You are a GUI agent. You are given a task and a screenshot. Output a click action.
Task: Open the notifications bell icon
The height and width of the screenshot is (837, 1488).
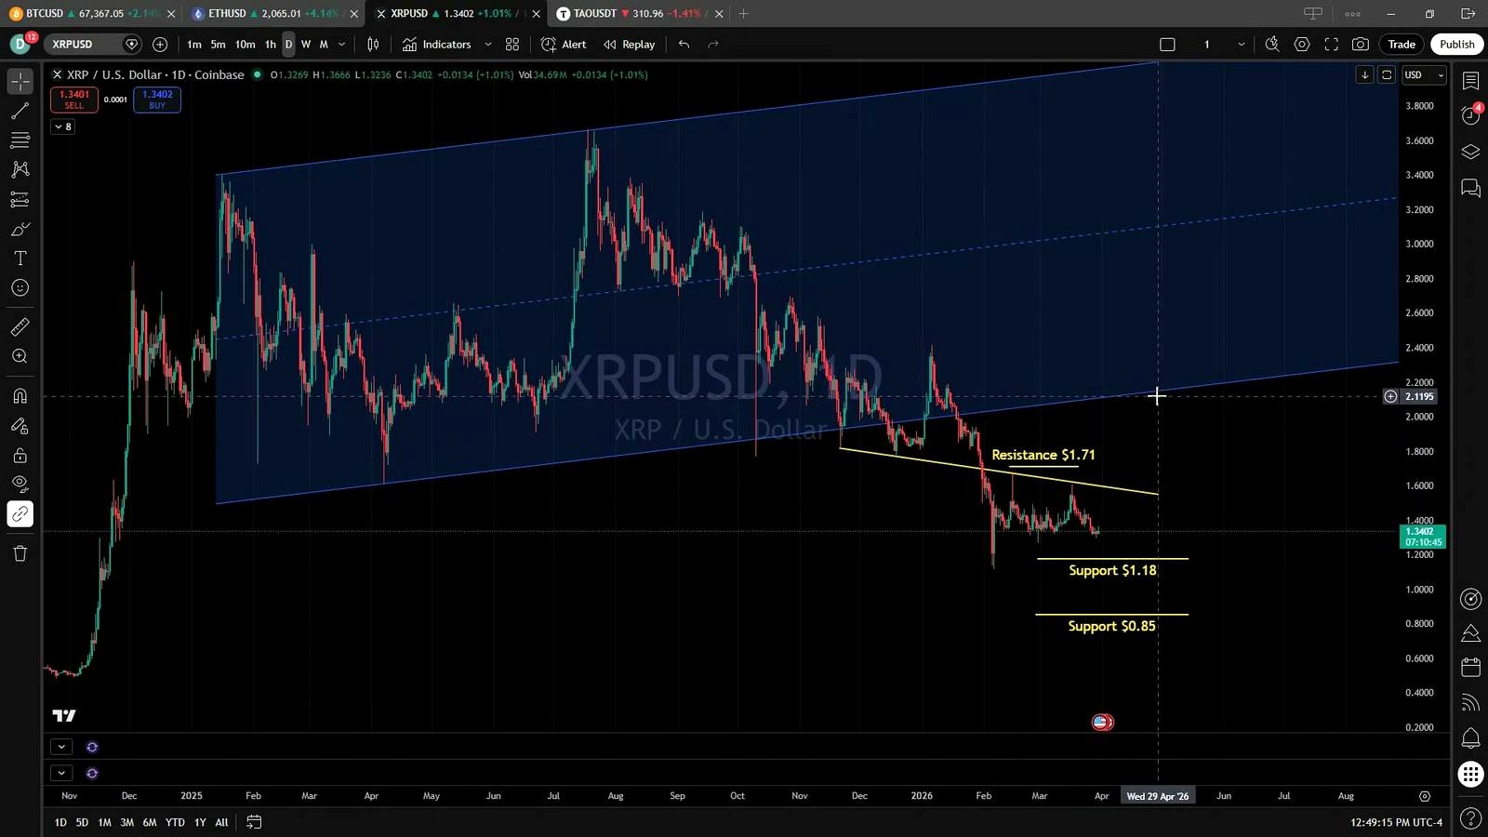pyautogui.click(x=1470, y=738)
